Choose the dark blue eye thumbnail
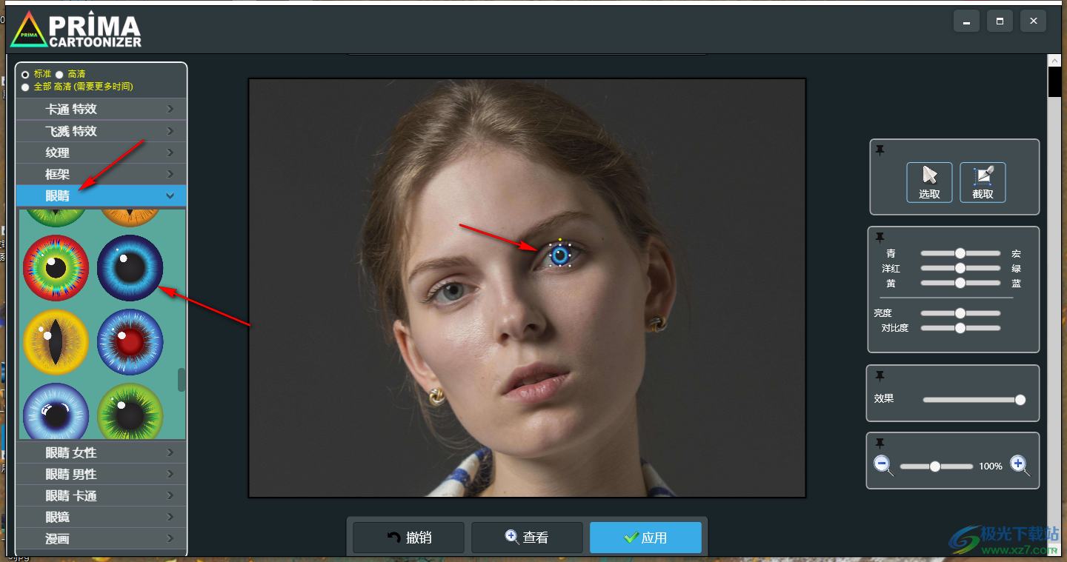This screenshot has width=1067, height=562. (130, 268)
